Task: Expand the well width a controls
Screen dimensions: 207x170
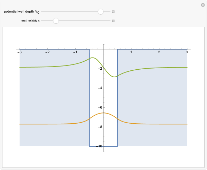Action: [x=113, y=21]
